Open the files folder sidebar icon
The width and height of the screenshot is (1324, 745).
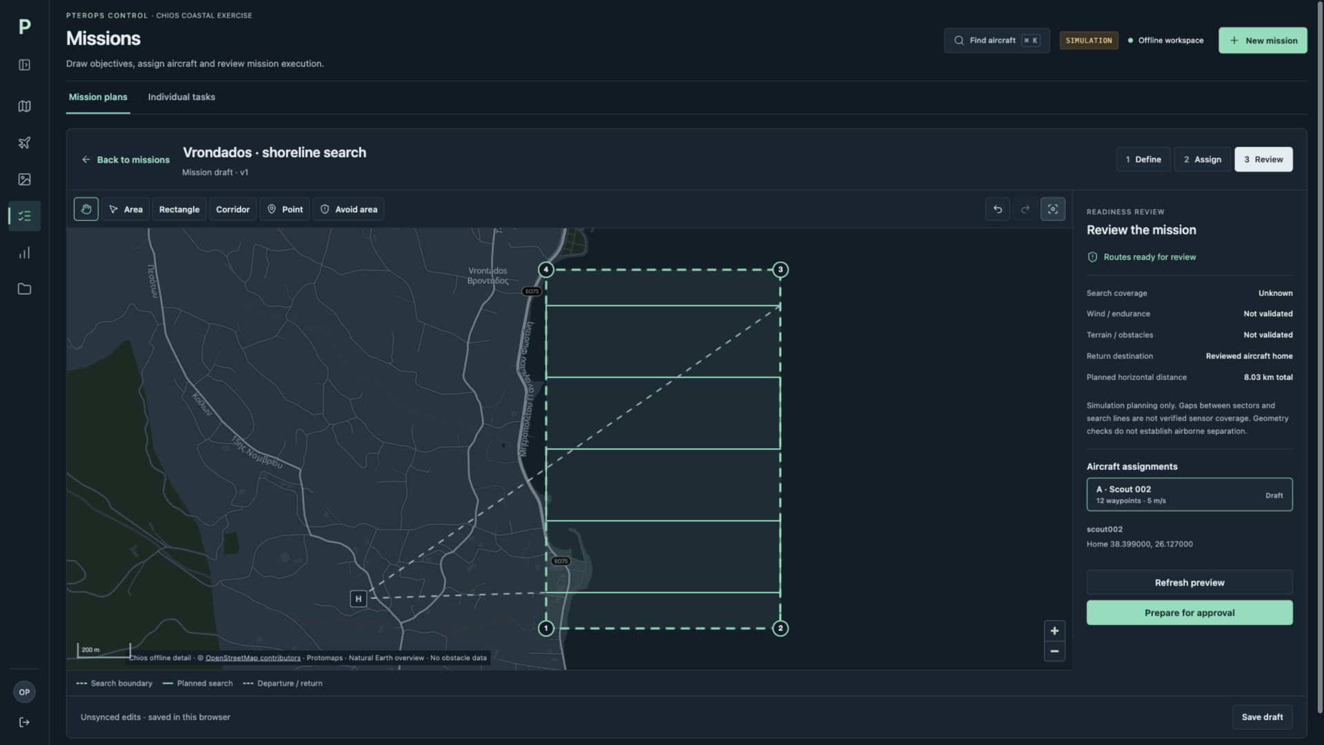tap(25, 289)
